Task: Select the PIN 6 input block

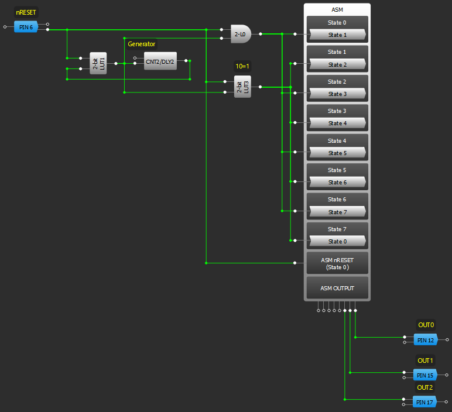Action: (26, 27)
